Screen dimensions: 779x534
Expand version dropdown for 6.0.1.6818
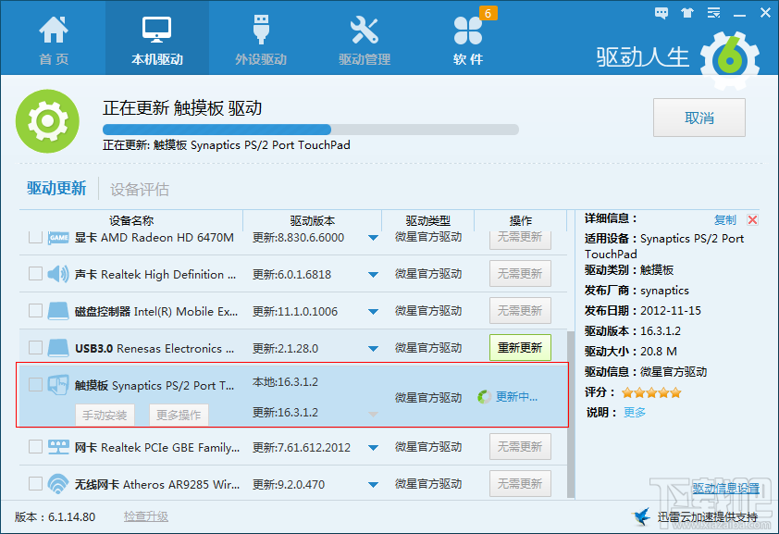click(x=373, y=275)
